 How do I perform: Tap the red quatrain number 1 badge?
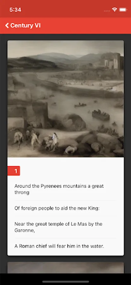pyautogui.click(x=14, y=171)
